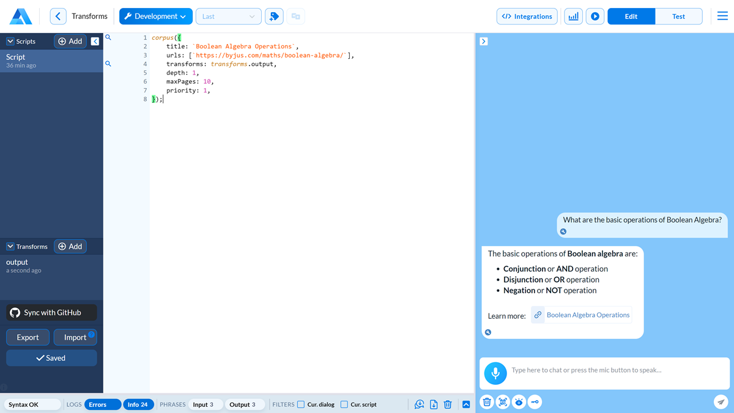Click the add tag icon next to version dropdown
This screenshot has width=734, height=413.
pyautogui.click(x=273, y=16)
